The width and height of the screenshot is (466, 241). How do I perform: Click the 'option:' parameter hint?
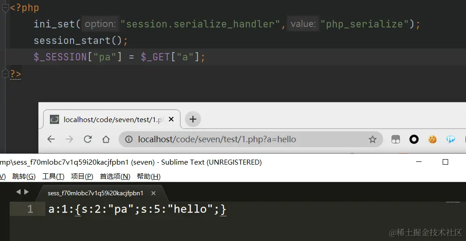100,24
